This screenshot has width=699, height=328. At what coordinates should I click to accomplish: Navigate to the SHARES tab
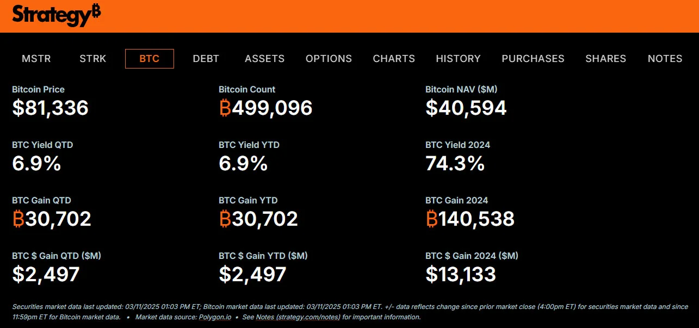[x=606, y=59]
